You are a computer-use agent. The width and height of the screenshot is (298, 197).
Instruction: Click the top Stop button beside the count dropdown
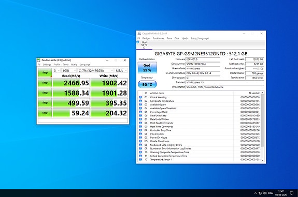(45, 72)
